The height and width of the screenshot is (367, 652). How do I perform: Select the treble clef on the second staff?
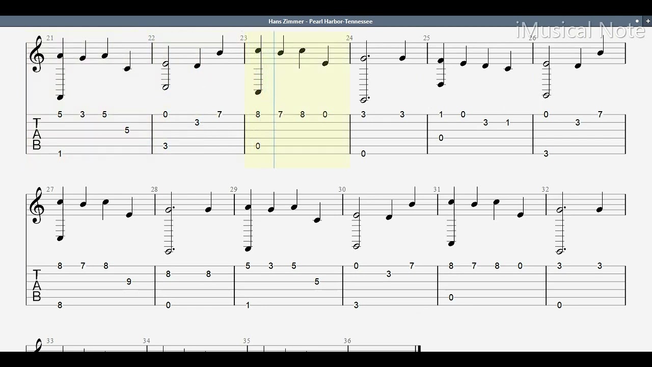[38, 205]
